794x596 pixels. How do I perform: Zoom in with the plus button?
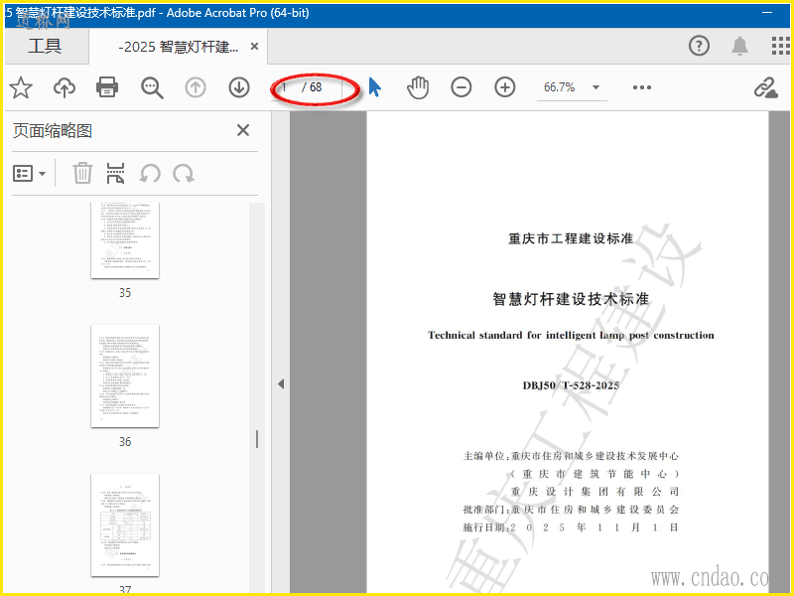[x=505, y=87]
